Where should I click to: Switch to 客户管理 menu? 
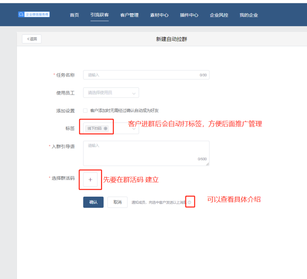(129, 15)
